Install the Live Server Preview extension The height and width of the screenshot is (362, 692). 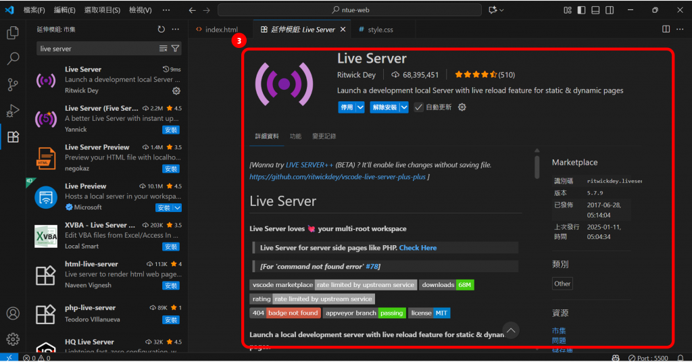pyautogui.click(x=171, y=169)
